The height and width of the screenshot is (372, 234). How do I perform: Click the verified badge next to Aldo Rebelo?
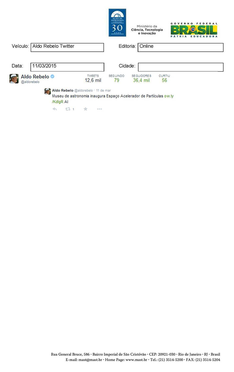[52, 77]
